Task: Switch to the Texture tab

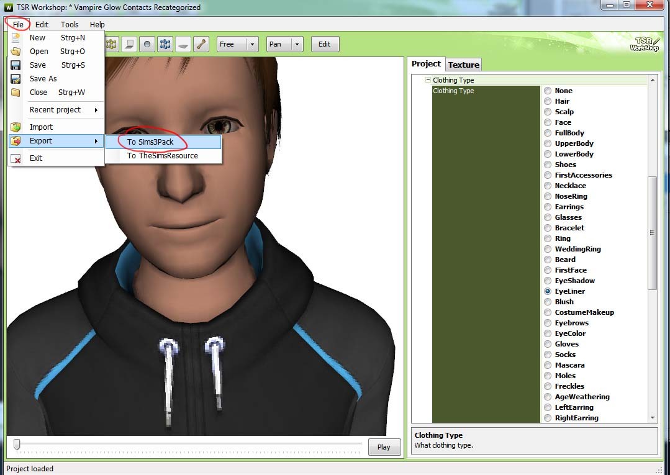Action: 464,65
